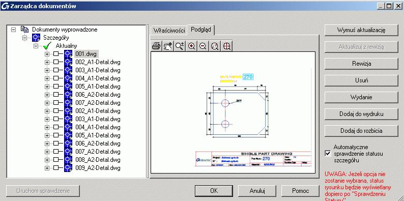
Task: Click the blue Szczegóły node icon
Action: [x=36, y=38]
